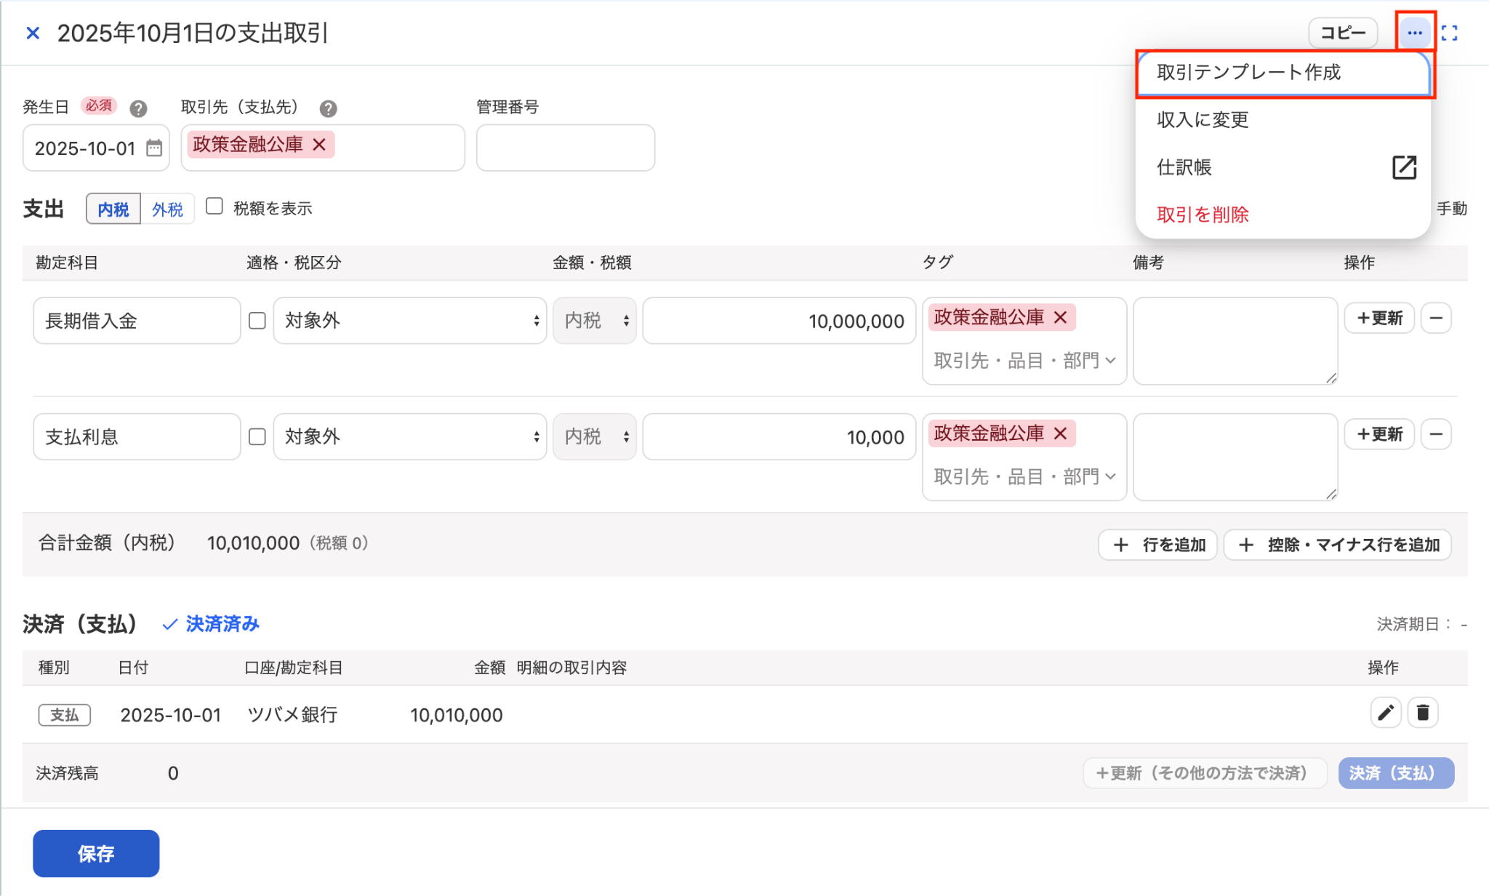Choose 取引を削除 from the menu
This screenshot has height=896, width=1489.
pos(1284,215)
